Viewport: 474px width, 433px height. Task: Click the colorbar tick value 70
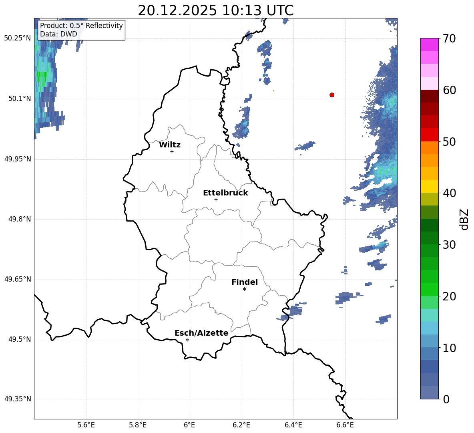(x=449, y=38)
